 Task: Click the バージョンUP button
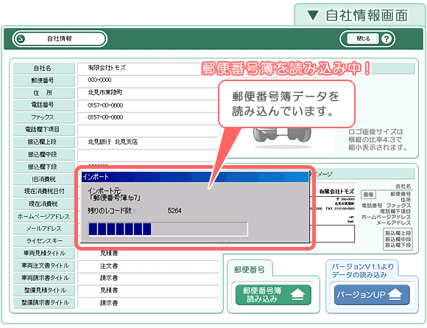372,295
